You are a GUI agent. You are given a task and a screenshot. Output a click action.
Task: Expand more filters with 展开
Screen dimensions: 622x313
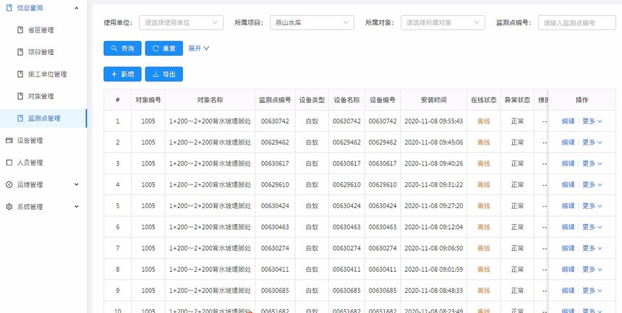click(199, 48)
